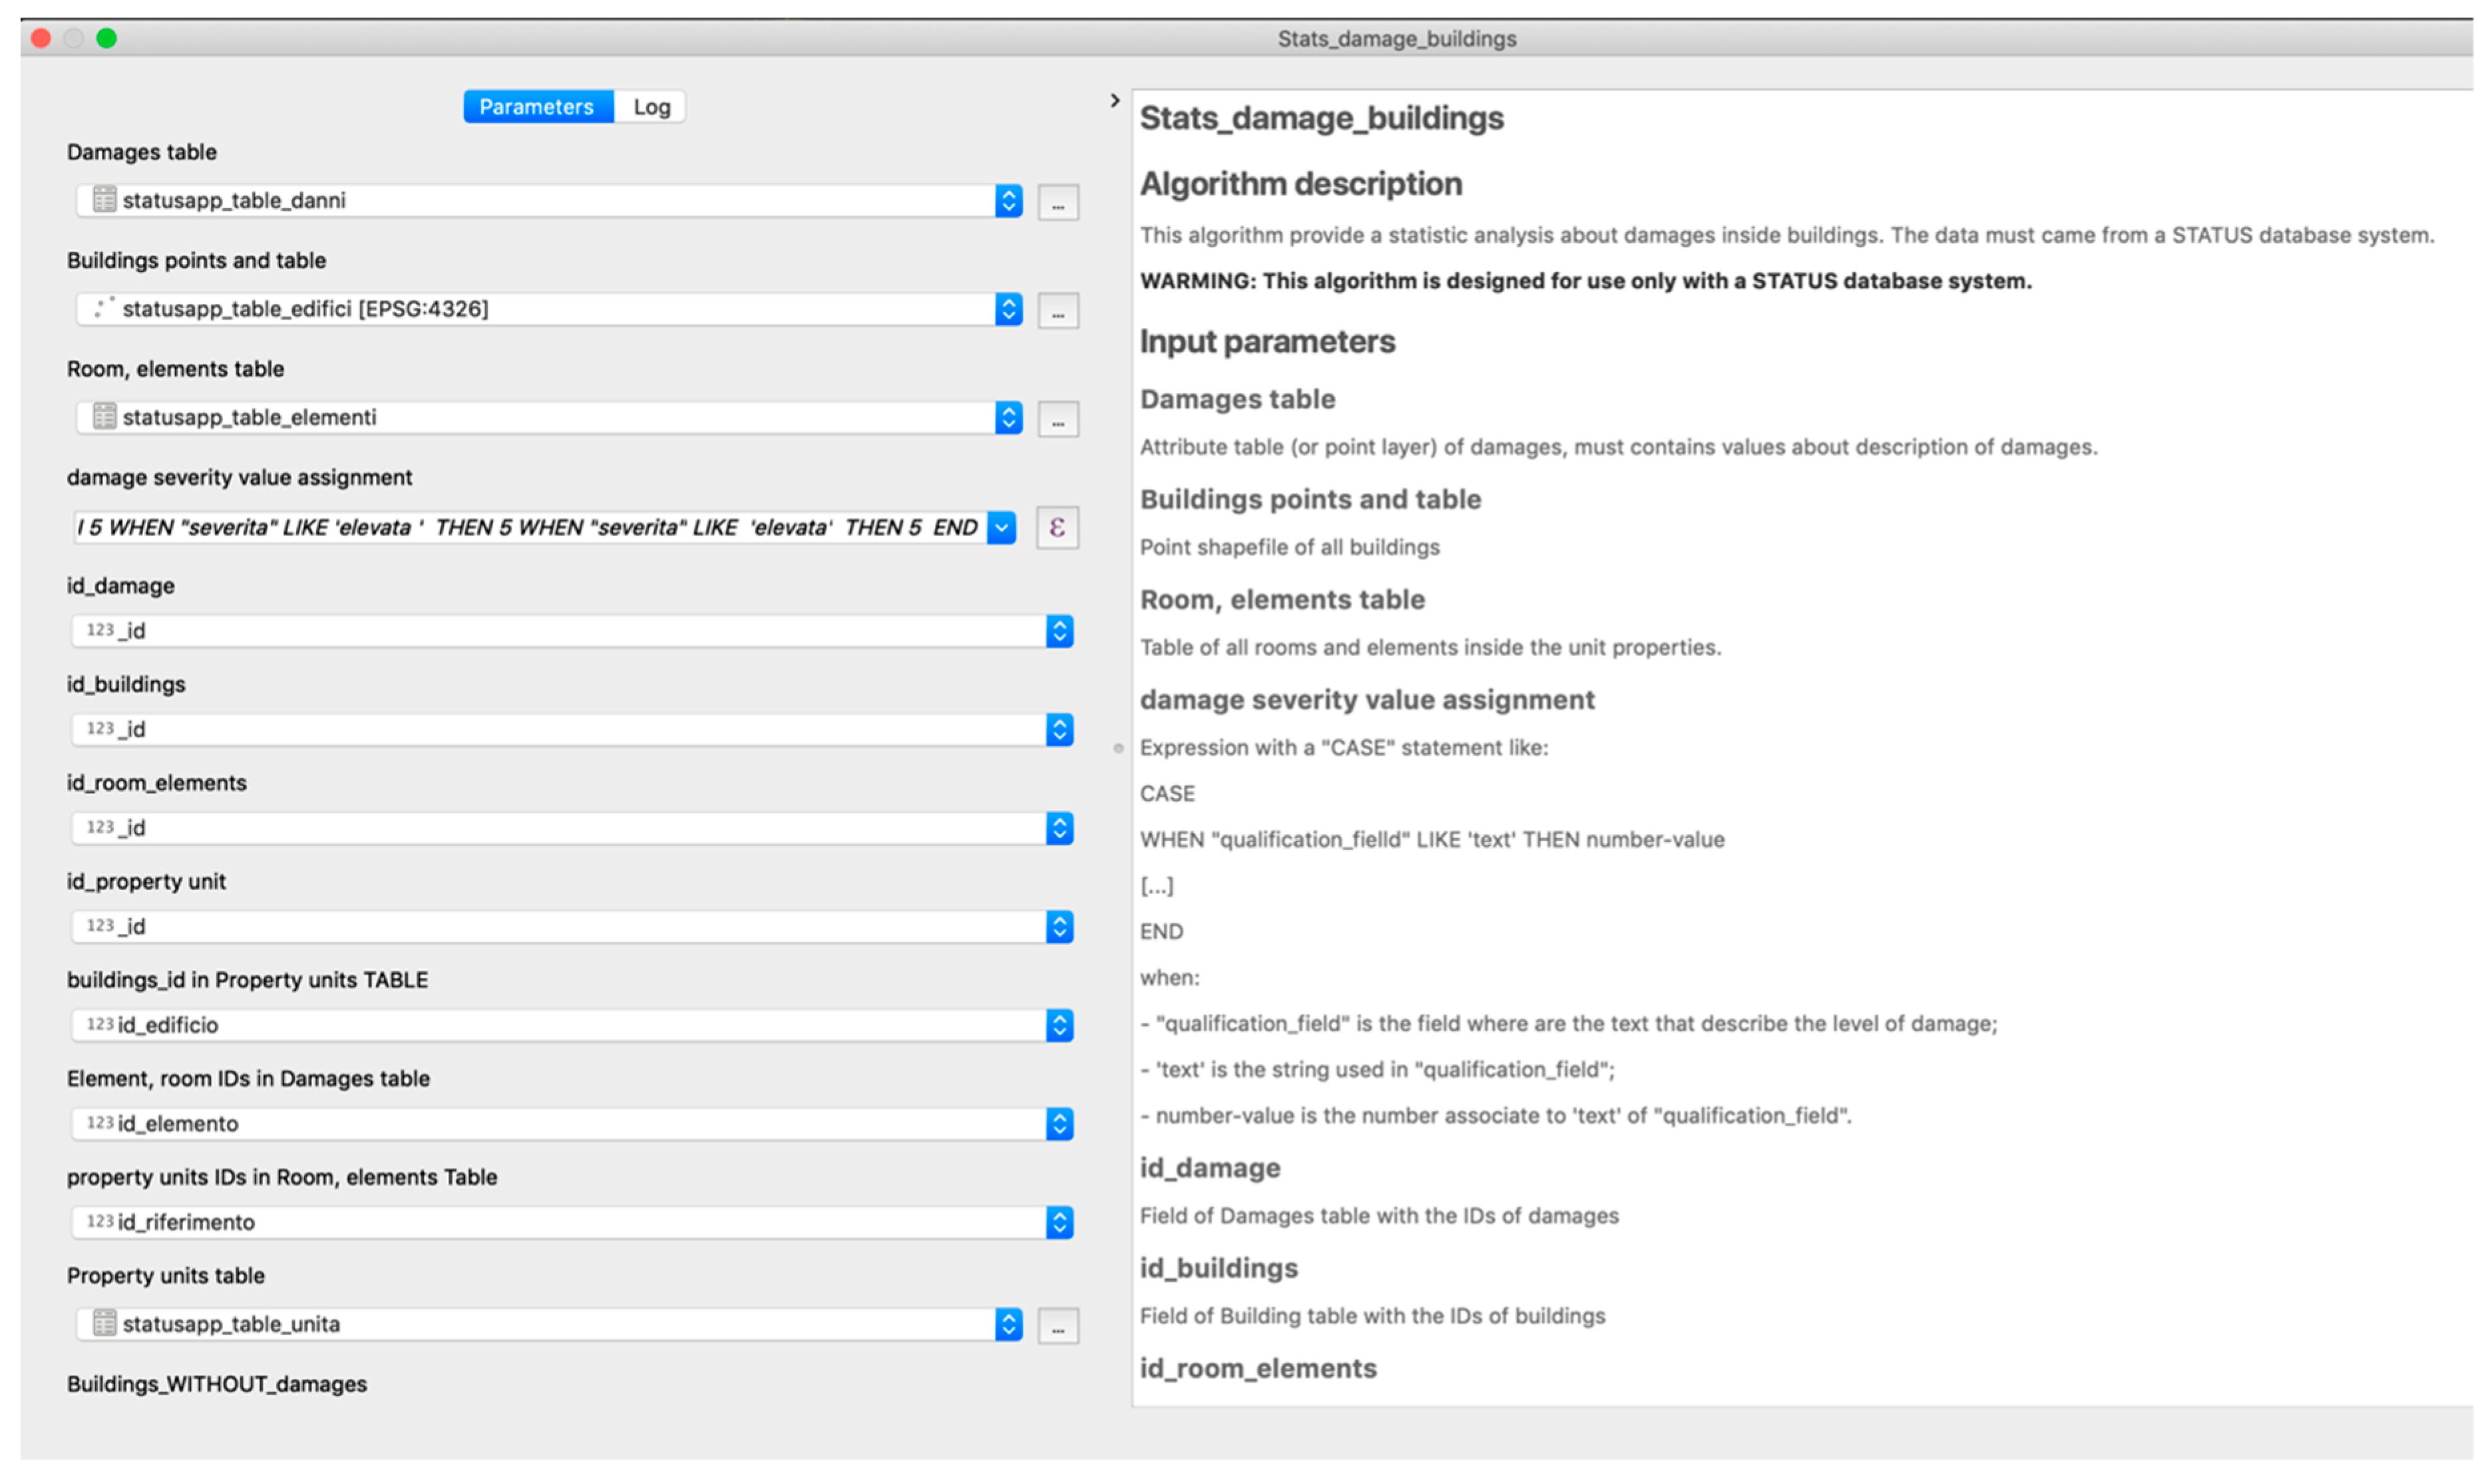This screenshot has width=2490, height=1484.
Task: Open id_edificio field dropdown
Action: coord(1059,1025)
